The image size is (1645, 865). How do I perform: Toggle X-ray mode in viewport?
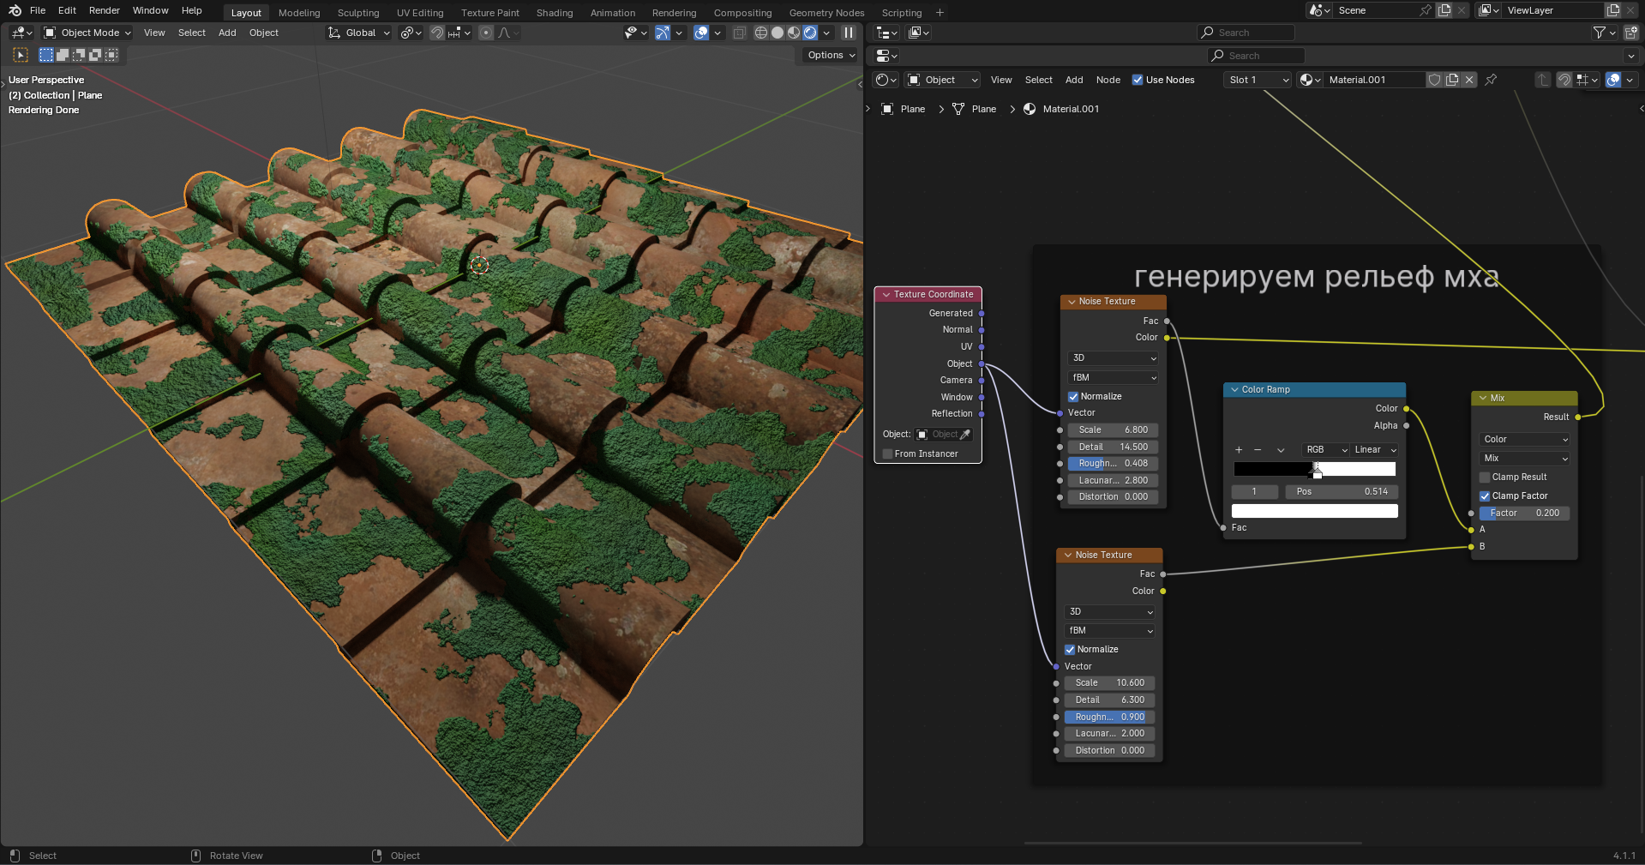(x=739, y=33)
